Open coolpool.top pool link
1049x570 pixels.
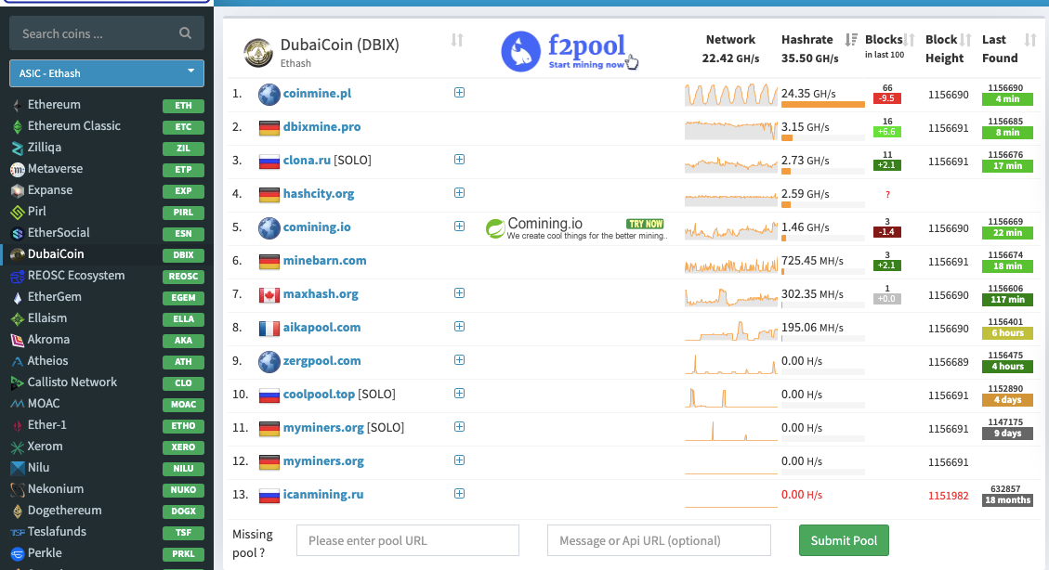pyautogui.click(x=319, y=394)
